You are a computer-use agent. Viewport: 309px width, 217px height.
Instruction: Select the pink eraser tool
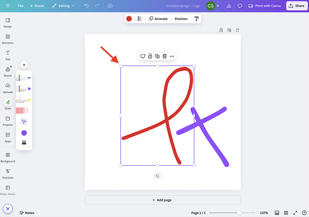(x=22, y=111)
